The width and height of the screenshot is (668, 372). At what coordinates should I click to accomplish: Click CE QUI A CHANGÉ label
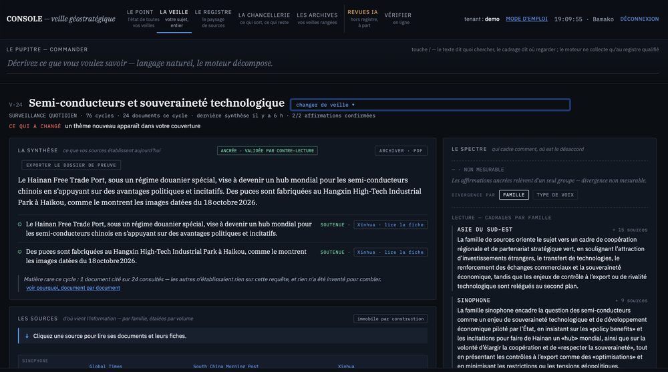click(x=35, y=126)
